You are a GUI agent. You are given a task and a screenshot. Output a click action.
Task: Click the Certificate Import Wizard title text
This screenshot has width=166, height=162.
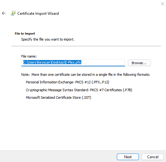pyautogui.click(x=38, y=14)
